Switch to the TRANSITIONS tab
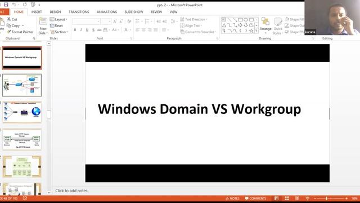360x203 pixels. click(x=79, y=12)
